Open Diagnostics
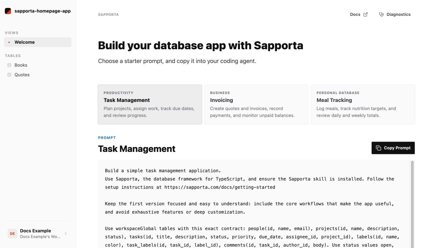Screen dimensions: 431x248 [x=395, y=14]
